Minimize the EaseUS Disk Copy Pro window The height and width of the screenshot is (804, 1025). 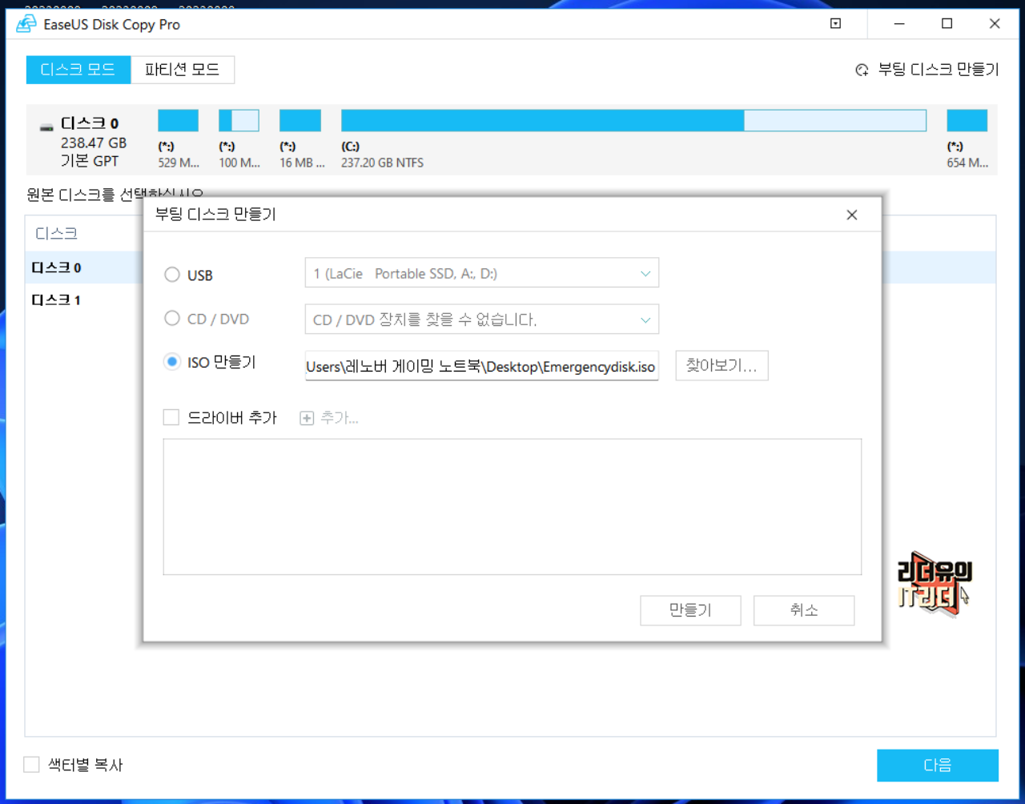click(899, 24)
